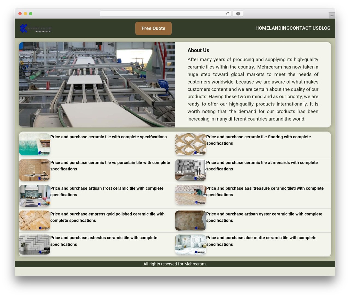Open the BLOG menu item

point(325,28)
